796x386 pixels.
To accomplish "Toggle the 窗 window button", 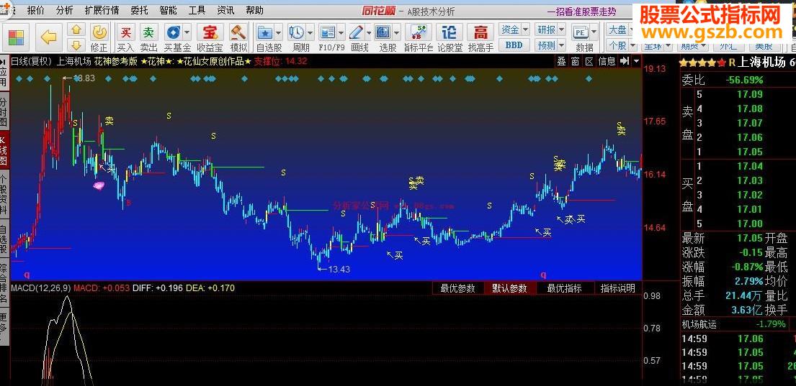I will [575, 61].
